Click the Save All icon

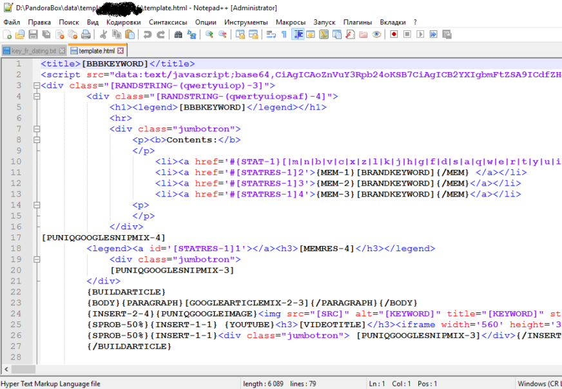pos(46,34)
